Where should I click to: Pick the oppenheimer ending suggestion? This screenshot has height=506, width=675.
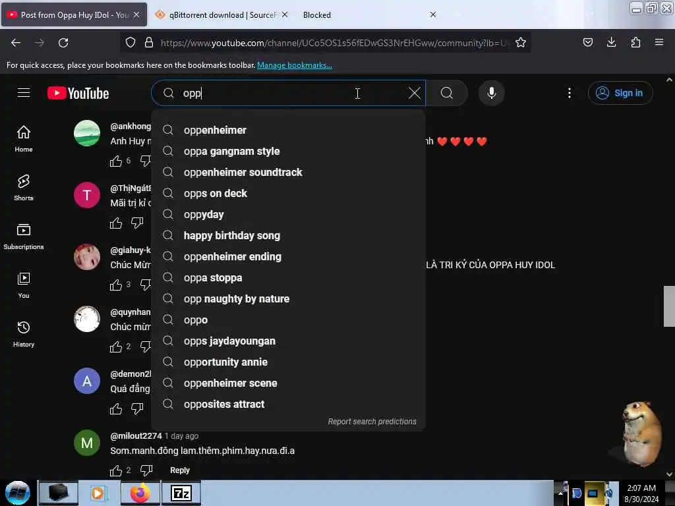tap(289, 256)
